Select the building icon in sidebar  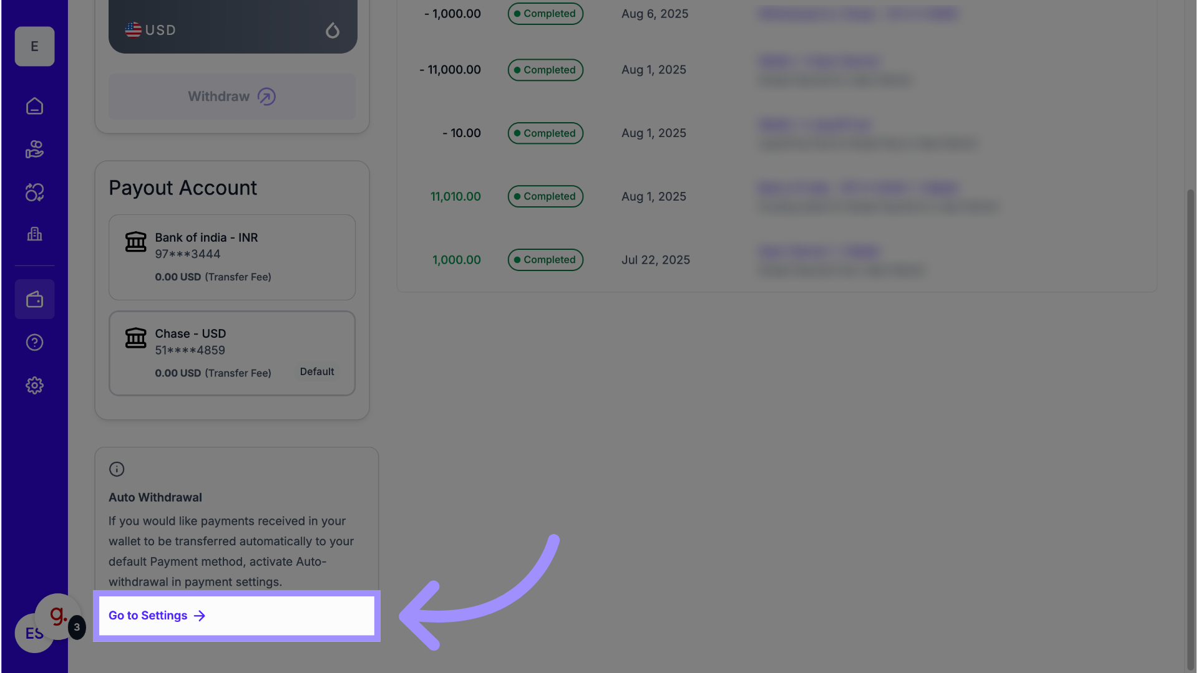point(34,234)
